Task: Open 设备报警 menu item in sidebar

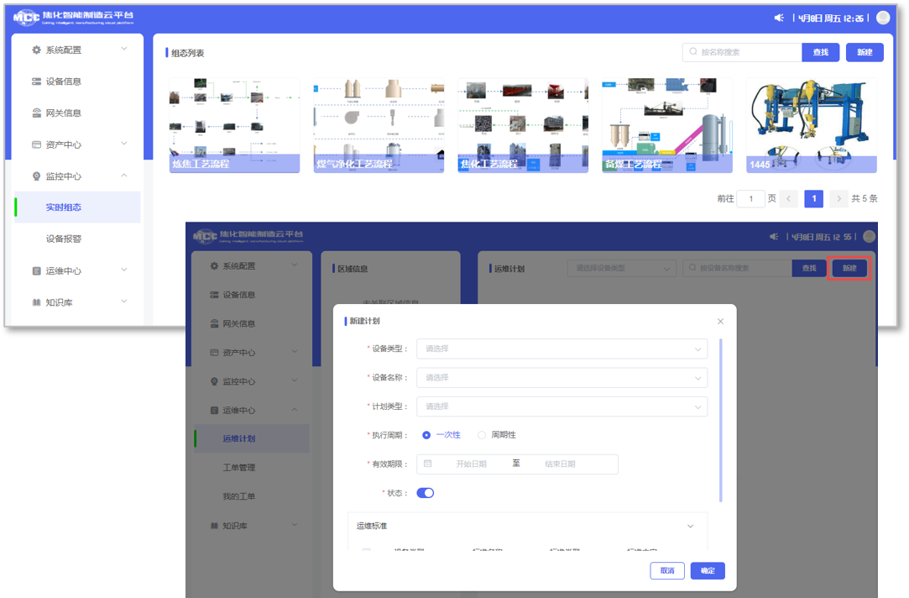Action: tap(64, 239)
